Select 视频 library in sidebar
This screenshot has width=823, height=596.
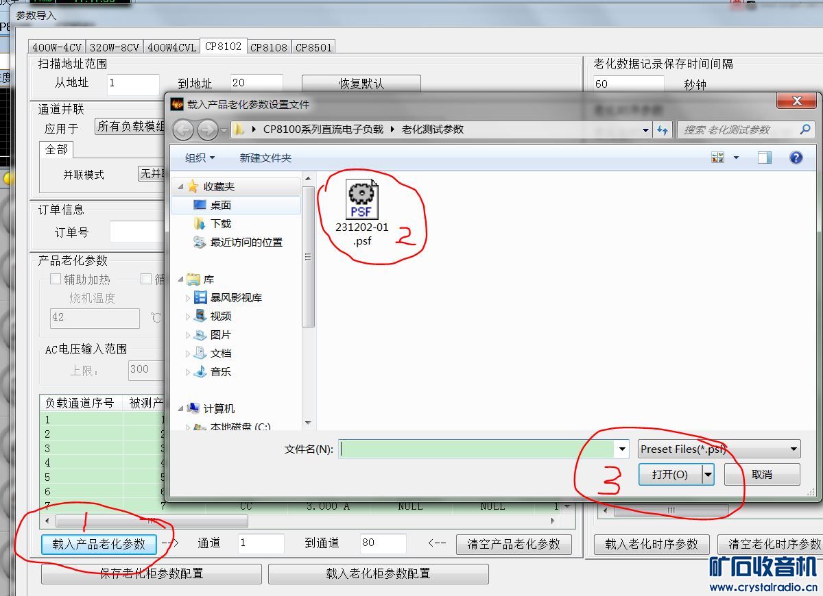pyautogui.click(x=221, y=316)
